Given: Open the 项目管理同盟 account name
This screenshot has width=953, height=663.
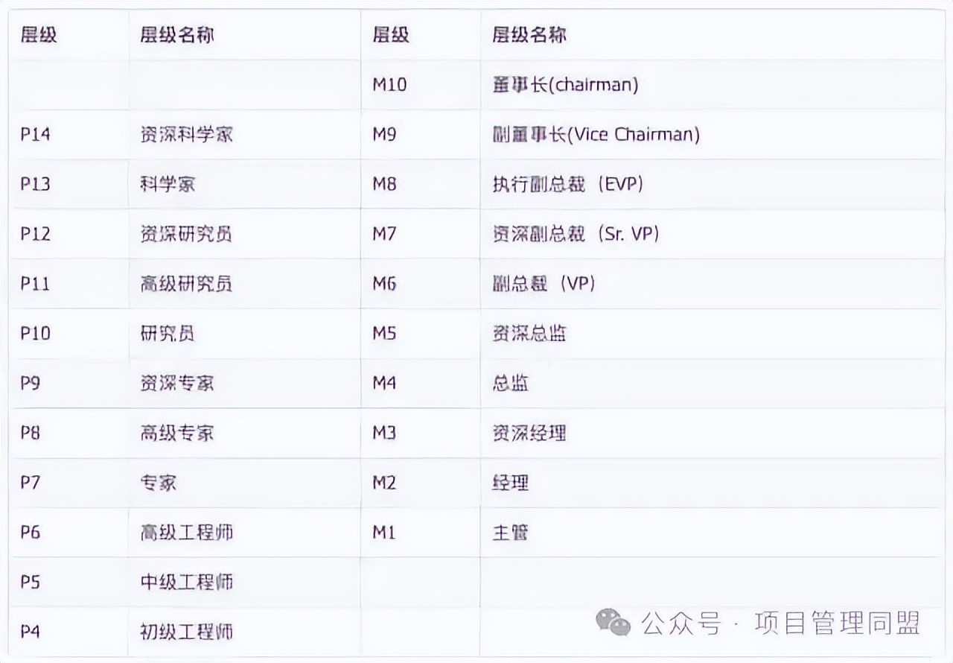Looking at the screenshot, I should tap(837, 623).
